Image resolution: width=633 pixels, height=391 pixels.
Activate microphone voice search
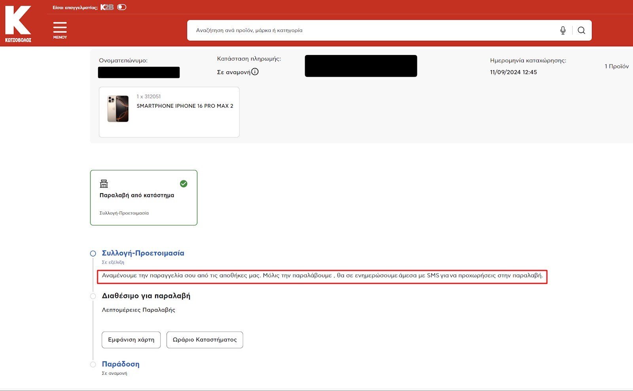click(x=563, y=30)
